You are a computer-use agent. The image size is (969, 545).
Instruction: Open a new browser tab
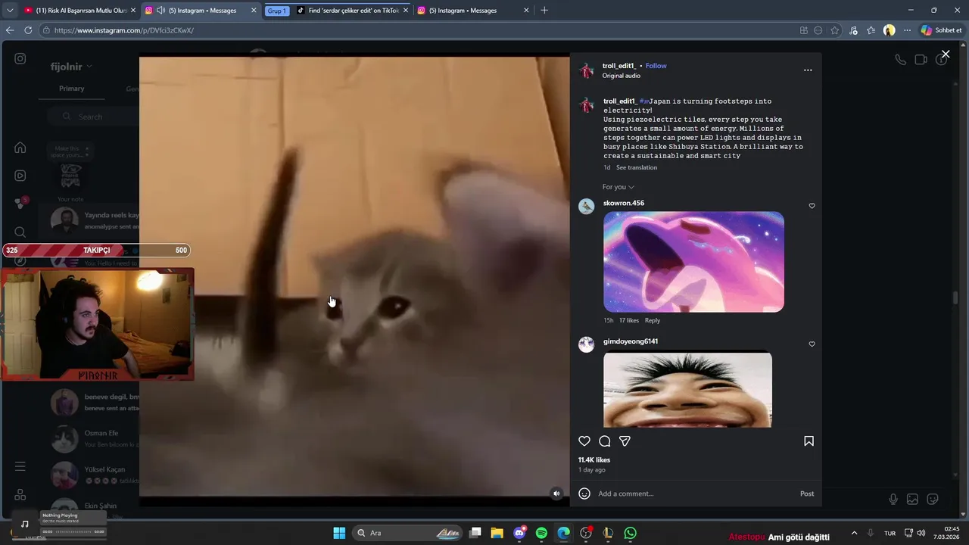point(544,11)
